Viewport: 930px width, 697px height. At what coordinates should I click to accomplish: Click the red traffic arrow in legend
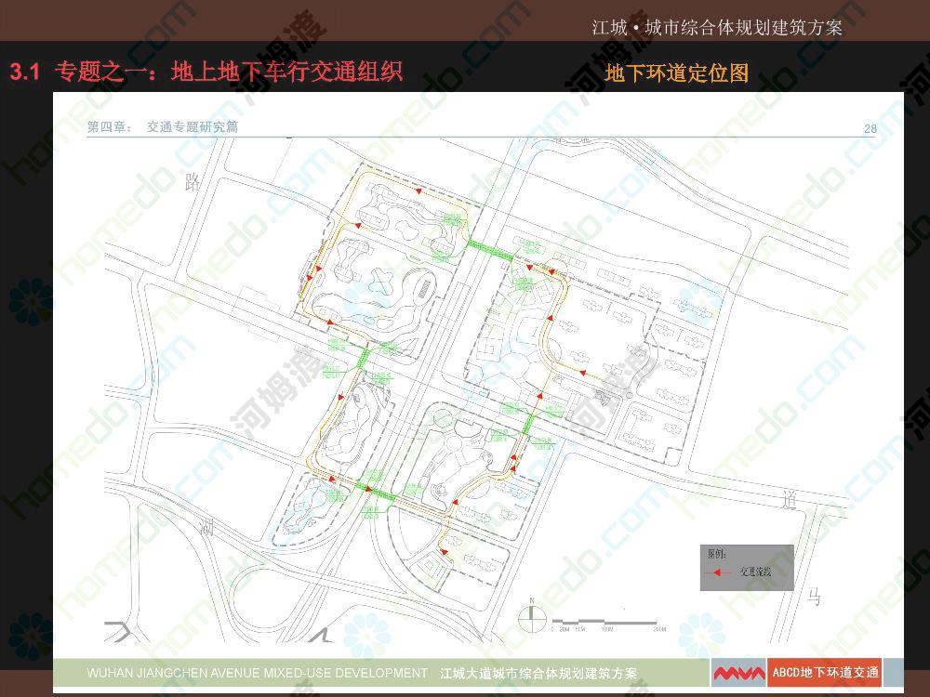(x=718, y=572)
